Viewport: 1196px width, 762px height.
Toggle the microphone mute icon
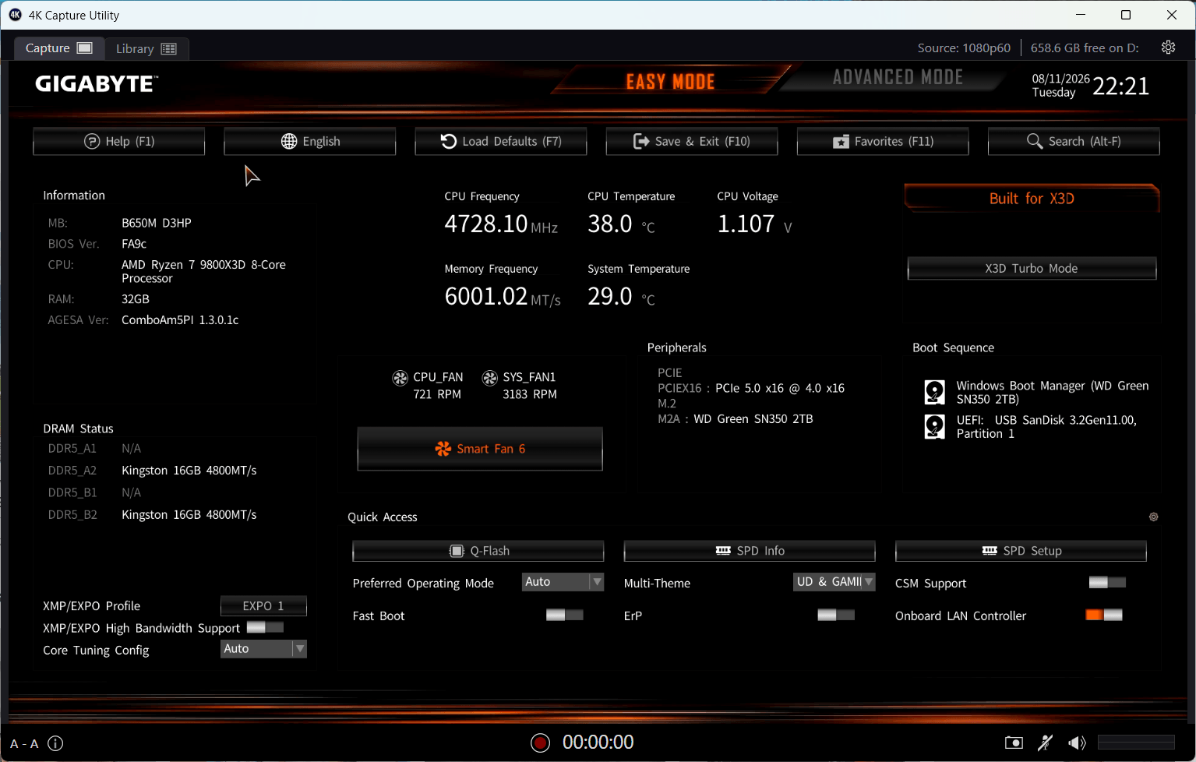coord(1046,743)
